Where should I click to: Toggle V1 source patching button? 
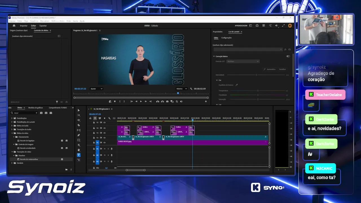(98, 143)
